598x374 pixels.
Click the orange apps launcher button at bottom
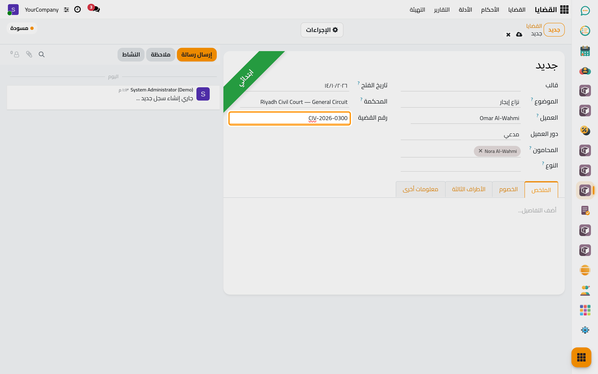coord(581,357)
